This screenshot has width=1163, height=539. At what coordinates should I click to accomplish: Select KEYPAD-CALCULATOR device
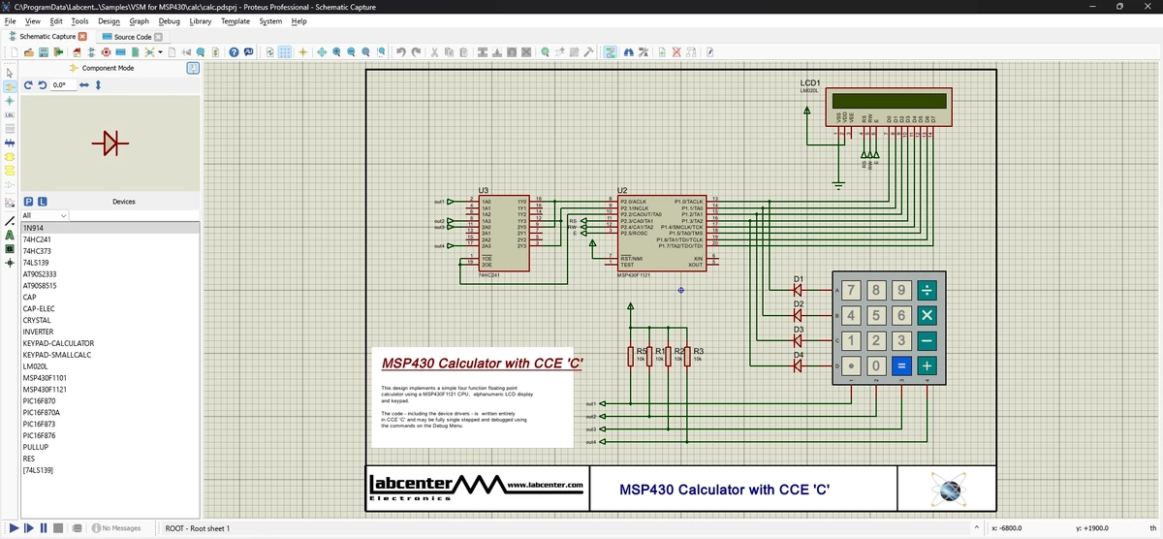[110, 343]
